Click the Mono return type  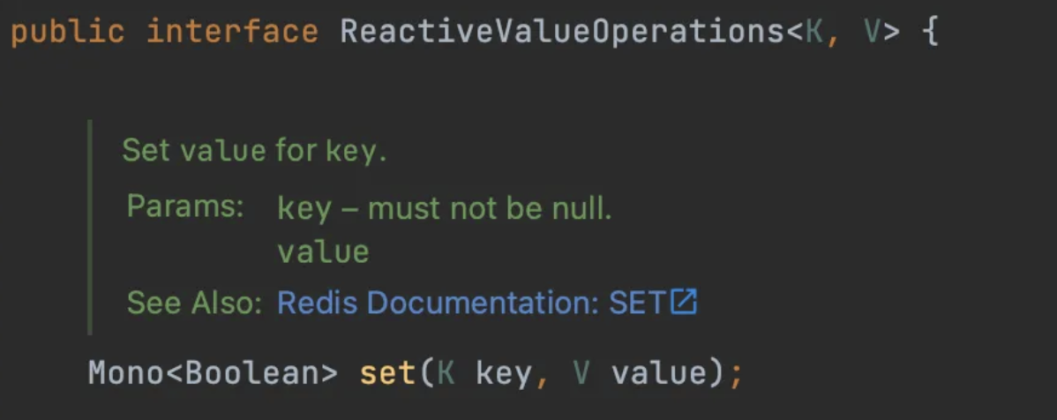126,373
